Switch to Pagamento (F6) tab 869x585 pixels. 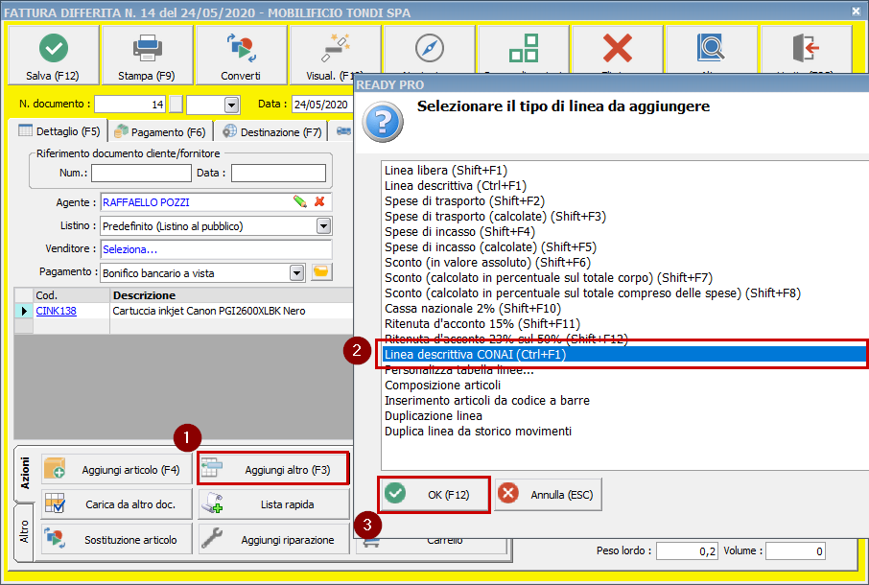pos(159,131)
